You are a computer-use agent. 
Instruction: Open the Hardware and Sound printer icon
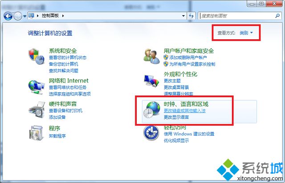pos(37,110)
